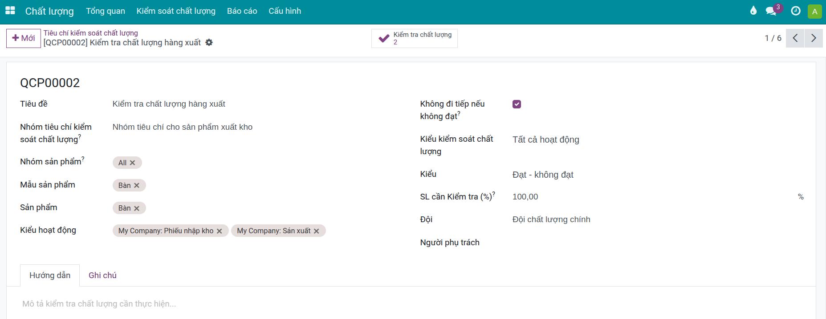826x319 pixels.
Task: Uncheck Không đi tiếp nếu không đạt
Action: click(517, 104)
